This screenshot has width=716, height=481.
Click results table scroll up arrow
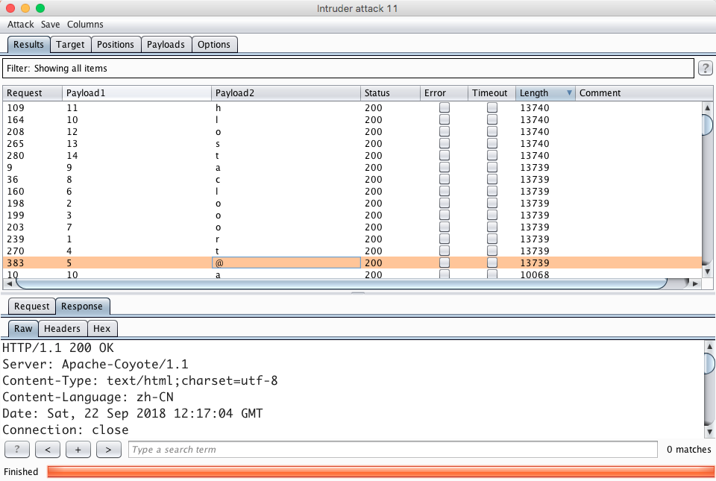(707, 107)
